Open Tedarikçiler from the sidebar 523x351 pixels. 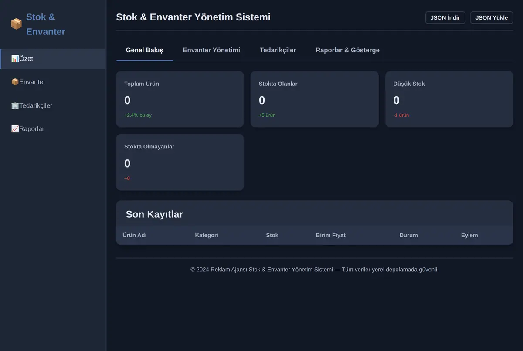pos(53,105)
